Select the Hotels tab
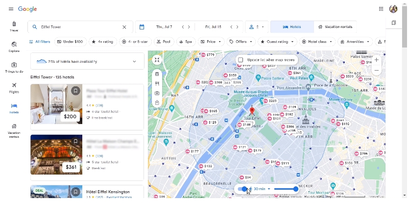 292,27
